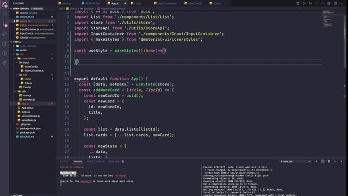
Task: Switch to the InputContainer.js editor tab
Action: [165, 3]
